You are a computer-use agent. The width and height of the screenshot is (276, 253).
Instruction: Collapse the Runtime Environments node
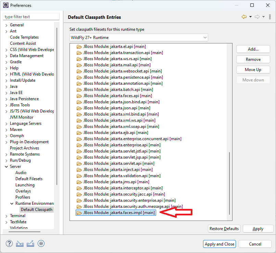12,203
